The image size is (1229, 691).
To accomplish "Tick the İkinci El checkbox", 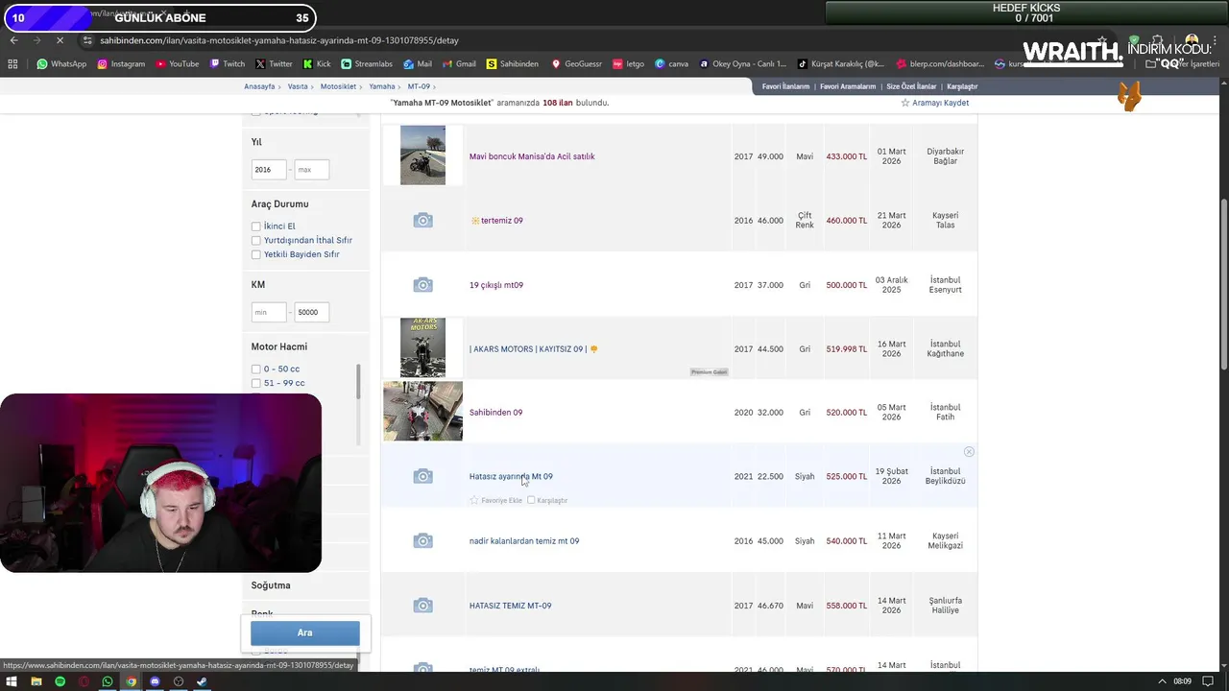I will click(256, 226).
